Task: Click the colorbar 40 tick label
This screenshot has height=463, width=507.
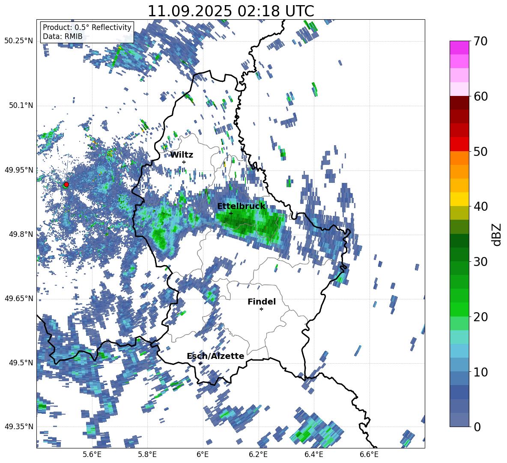Action: tap(480, 206)
